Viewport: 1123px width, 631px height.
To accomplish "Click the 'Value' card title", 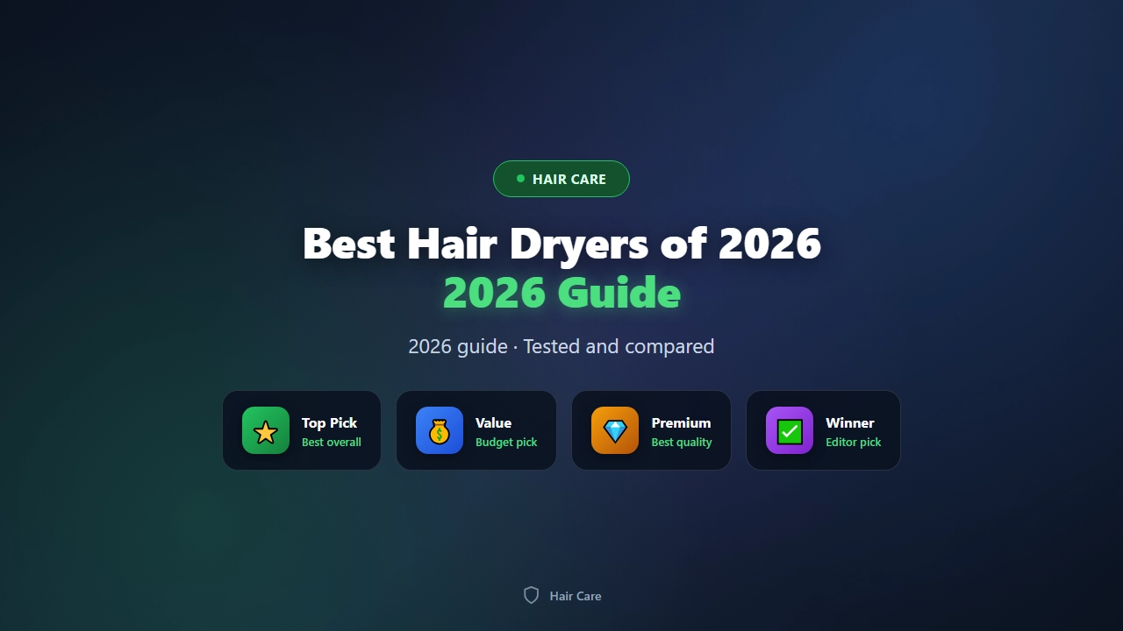I will pos(493,422).
